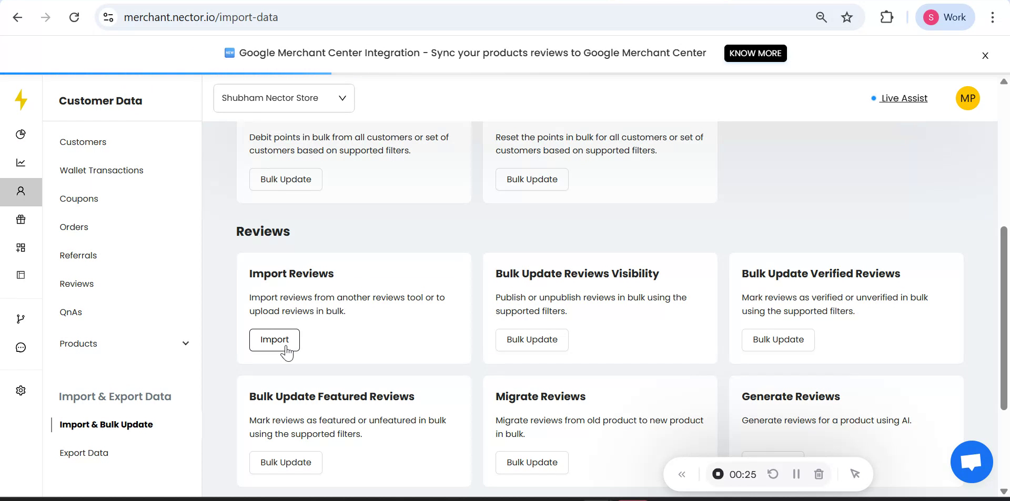The image size is (1010, 501).
Task: Open Export Data menu item
Action: (84, 453)
